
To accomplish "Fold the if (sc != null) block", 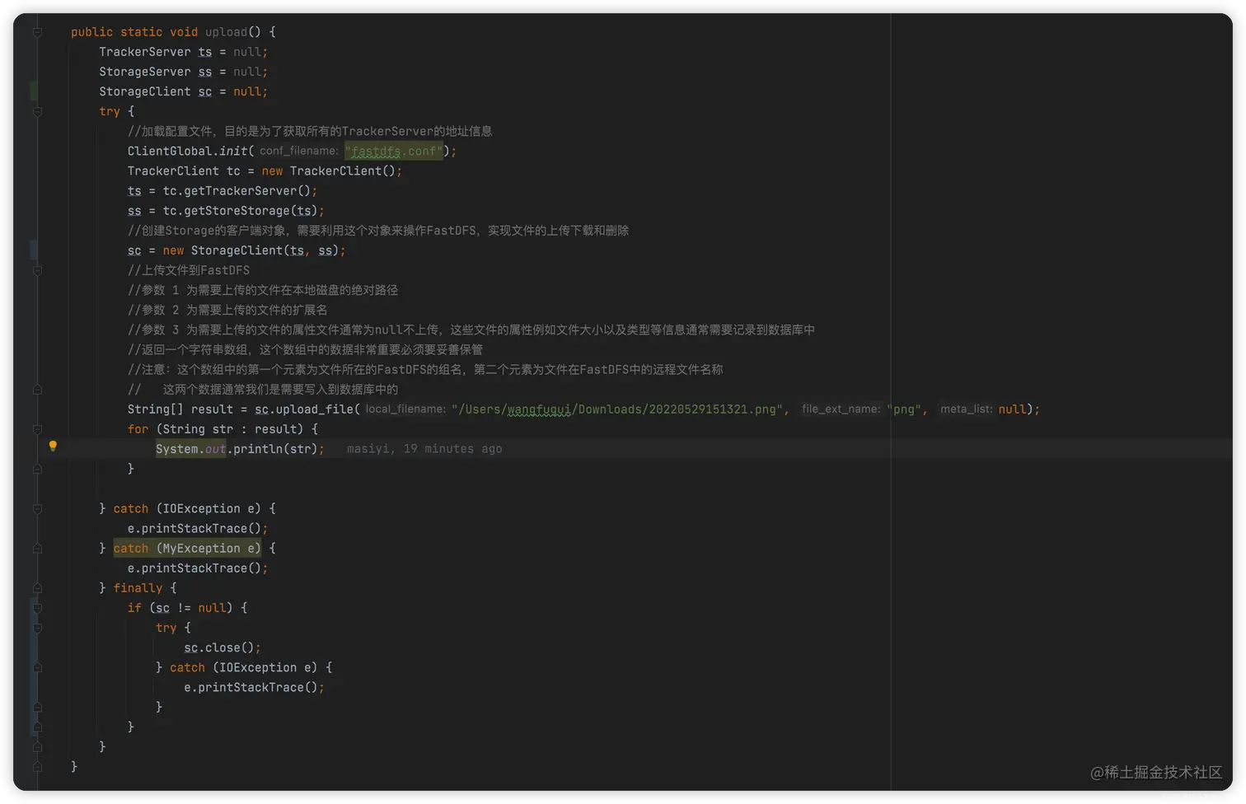I will [x=37, y=608].
